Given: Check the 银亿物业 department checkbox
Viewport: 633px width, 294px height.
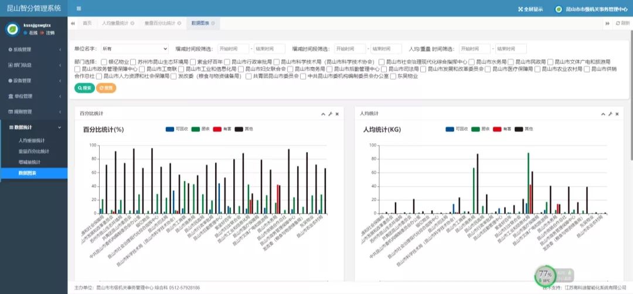Looking at the screenshot, I should (x=104, y=62).
